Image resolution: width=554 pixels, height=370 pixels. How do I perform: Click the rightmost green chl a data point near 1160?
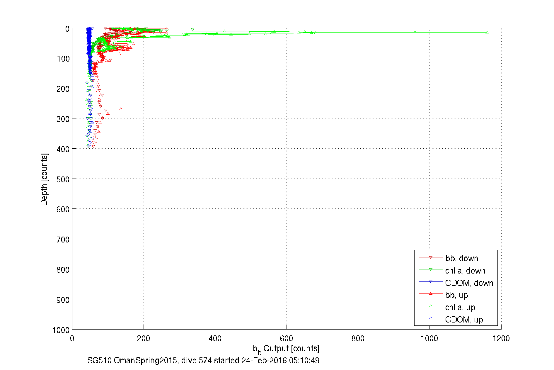tap(487, 32)
